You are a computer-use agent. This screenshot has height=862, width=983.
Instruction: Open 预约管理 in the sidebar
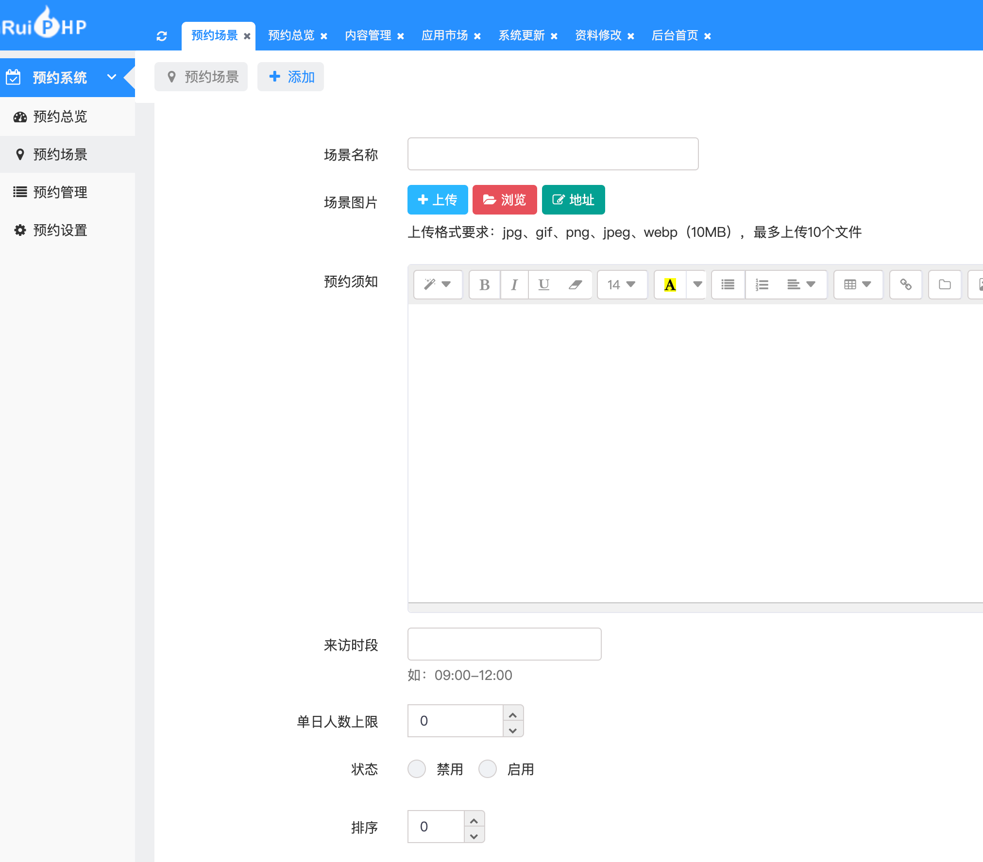pos(60,192)
